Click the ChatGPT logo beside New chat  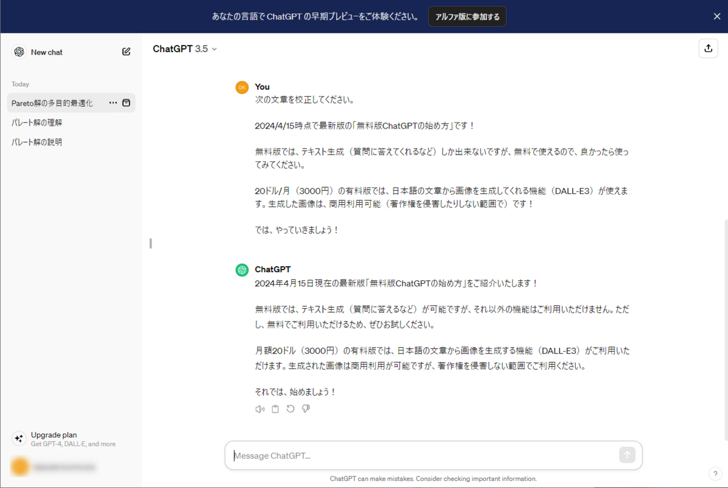coord(19,52)
